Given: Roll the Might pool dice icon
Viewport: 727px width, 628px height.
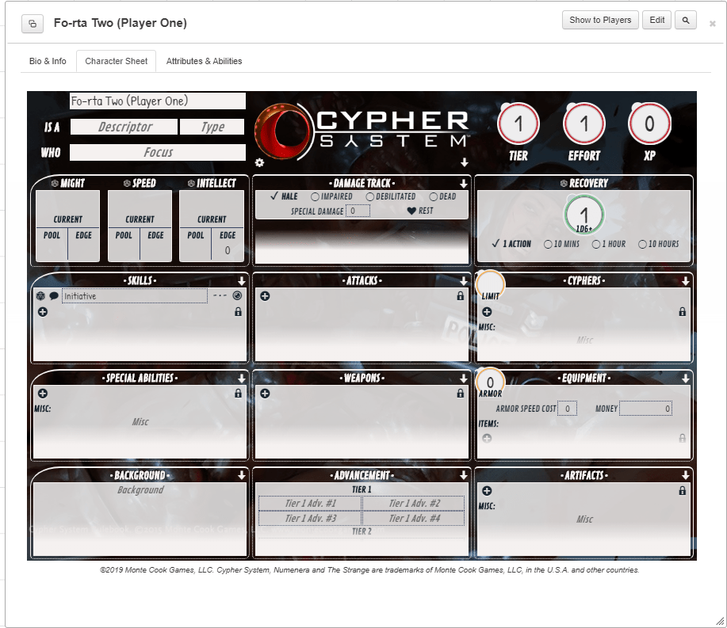Looking at the screenshot, I should [55, 184].
